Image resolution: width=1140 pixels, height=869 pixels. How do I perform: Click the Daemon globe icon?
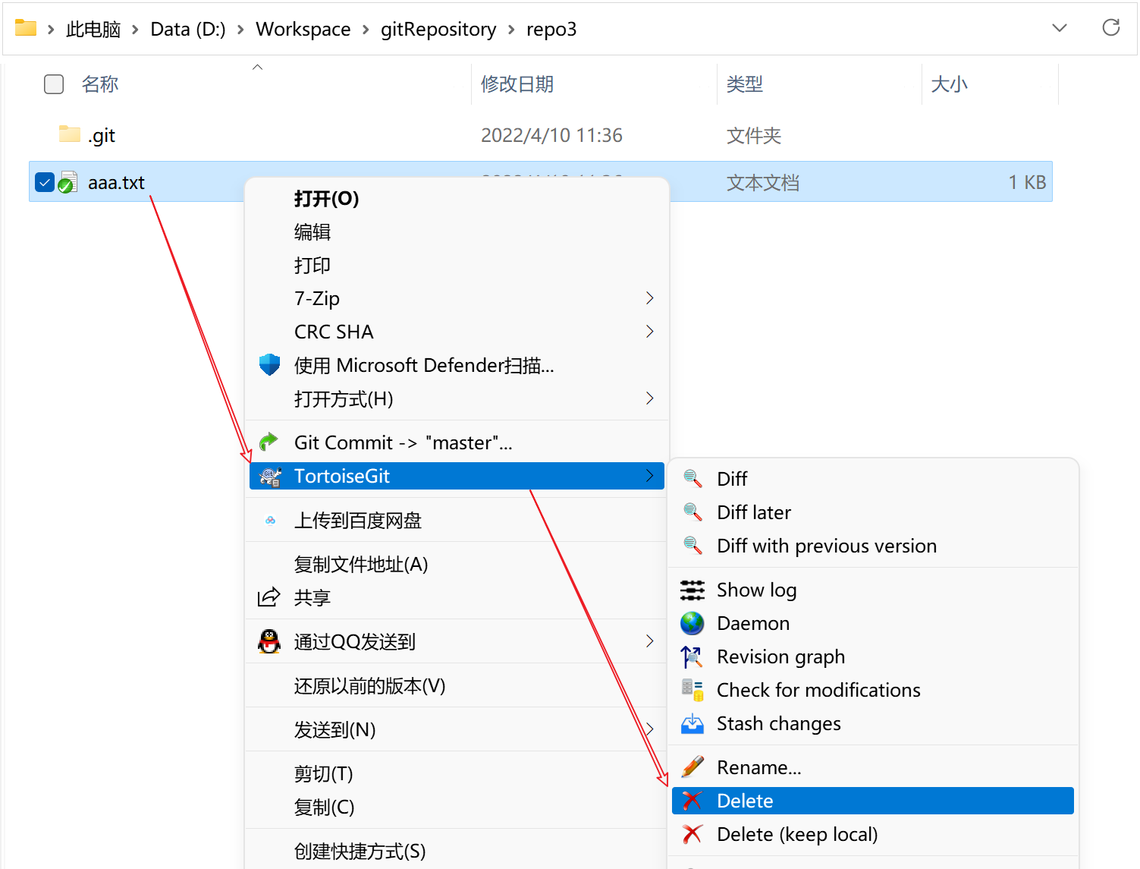pos(692,623)
